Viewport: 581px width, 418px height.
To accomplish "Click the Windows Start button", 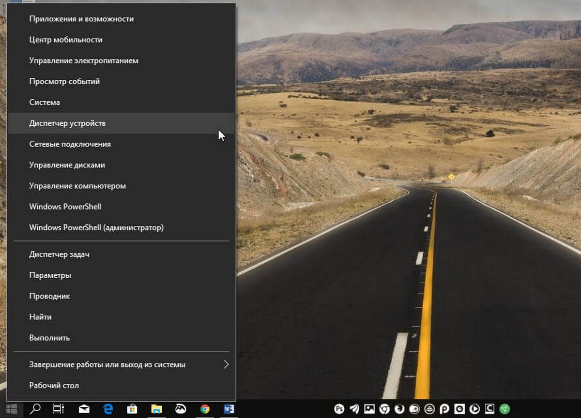I will [x=11, y=409].
